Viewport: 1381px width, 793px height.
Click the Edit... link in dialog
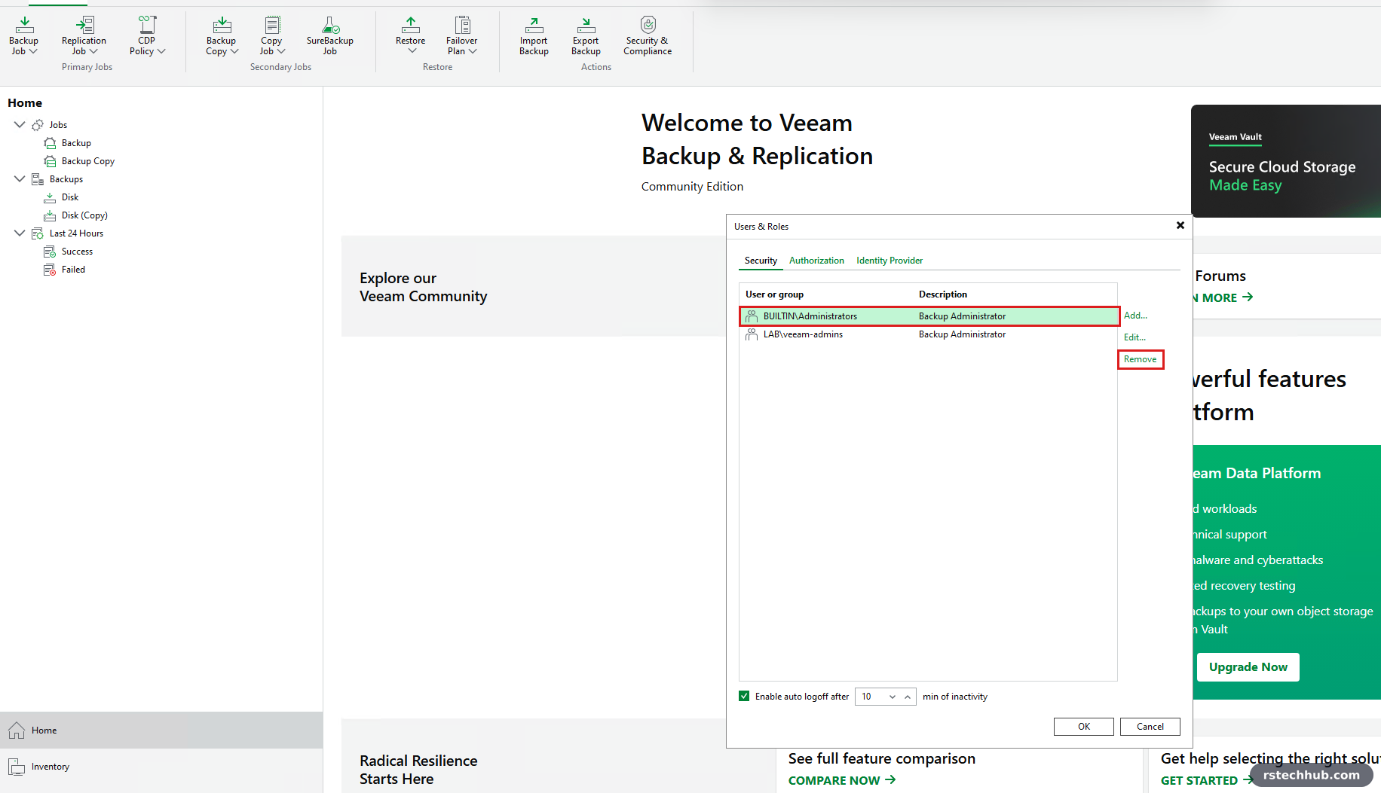1135,337
